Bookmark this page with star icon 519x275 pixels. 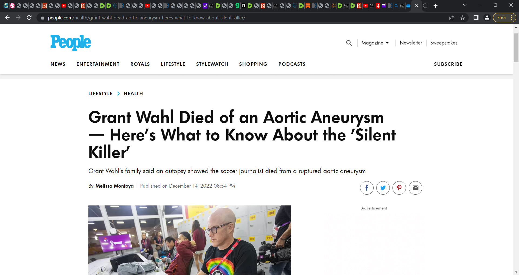click(463, 18)
